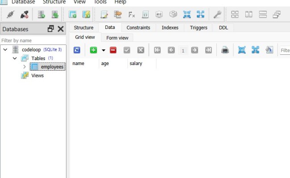This screenshot has height=178, width=290.
Task: Click the Filter by name field
Action: pos(33,40)
